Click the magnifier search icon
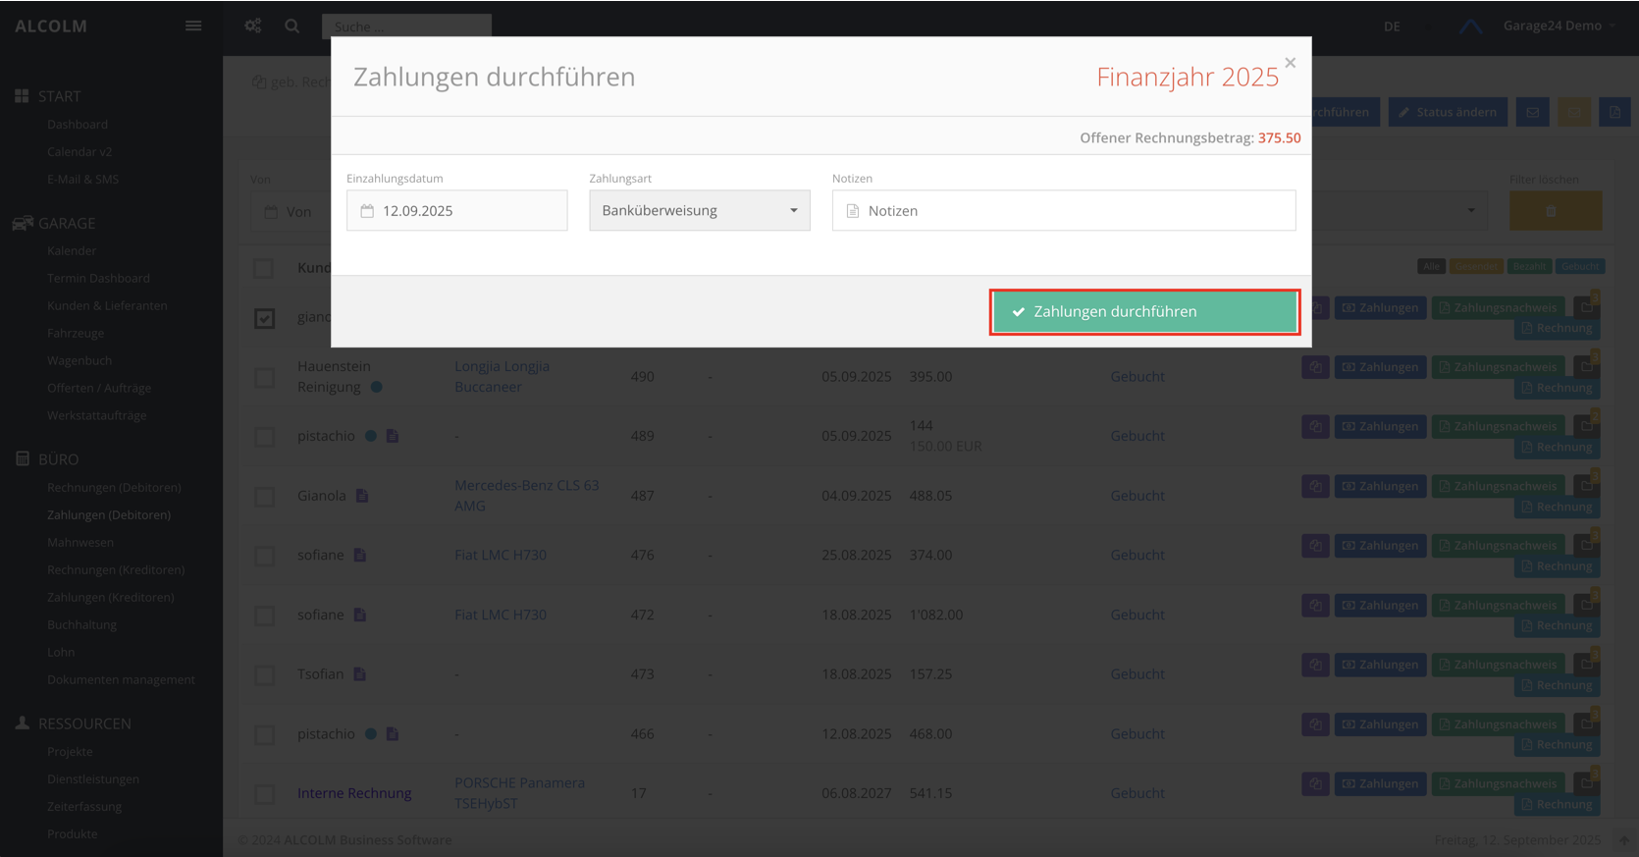 pyautogui.click(x=292, y=26)
